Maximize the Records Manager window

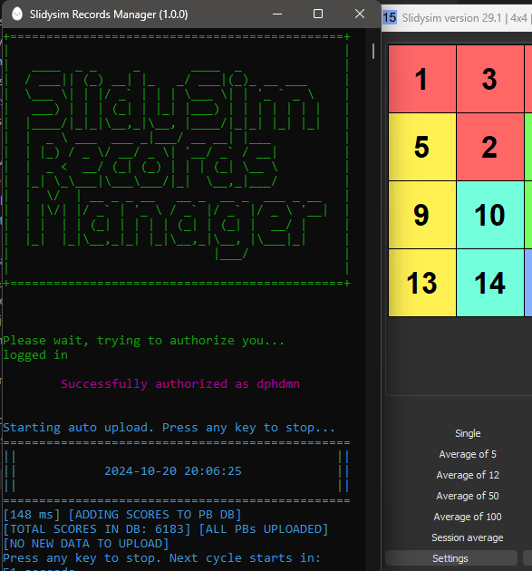(x=318, y=14)
